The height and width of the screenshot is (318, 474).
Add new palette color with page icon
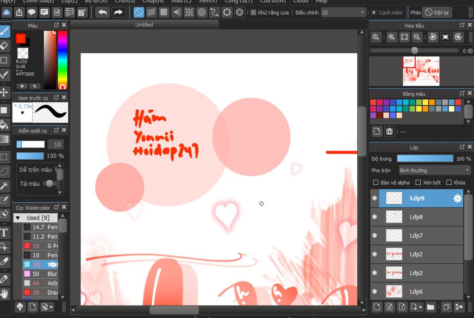[377, 131]
